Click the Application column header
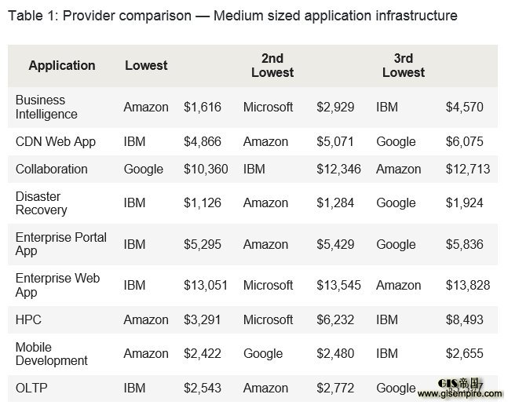 [x=62, y=65]
